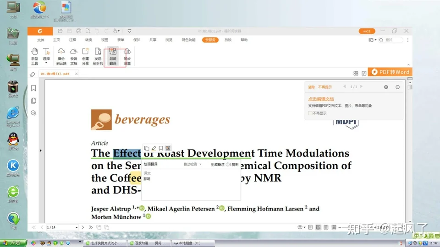Click the bookmark icon in selection popup
This screenshot has height=247, width=440.
pyautogui.click(x=161, y=148)
